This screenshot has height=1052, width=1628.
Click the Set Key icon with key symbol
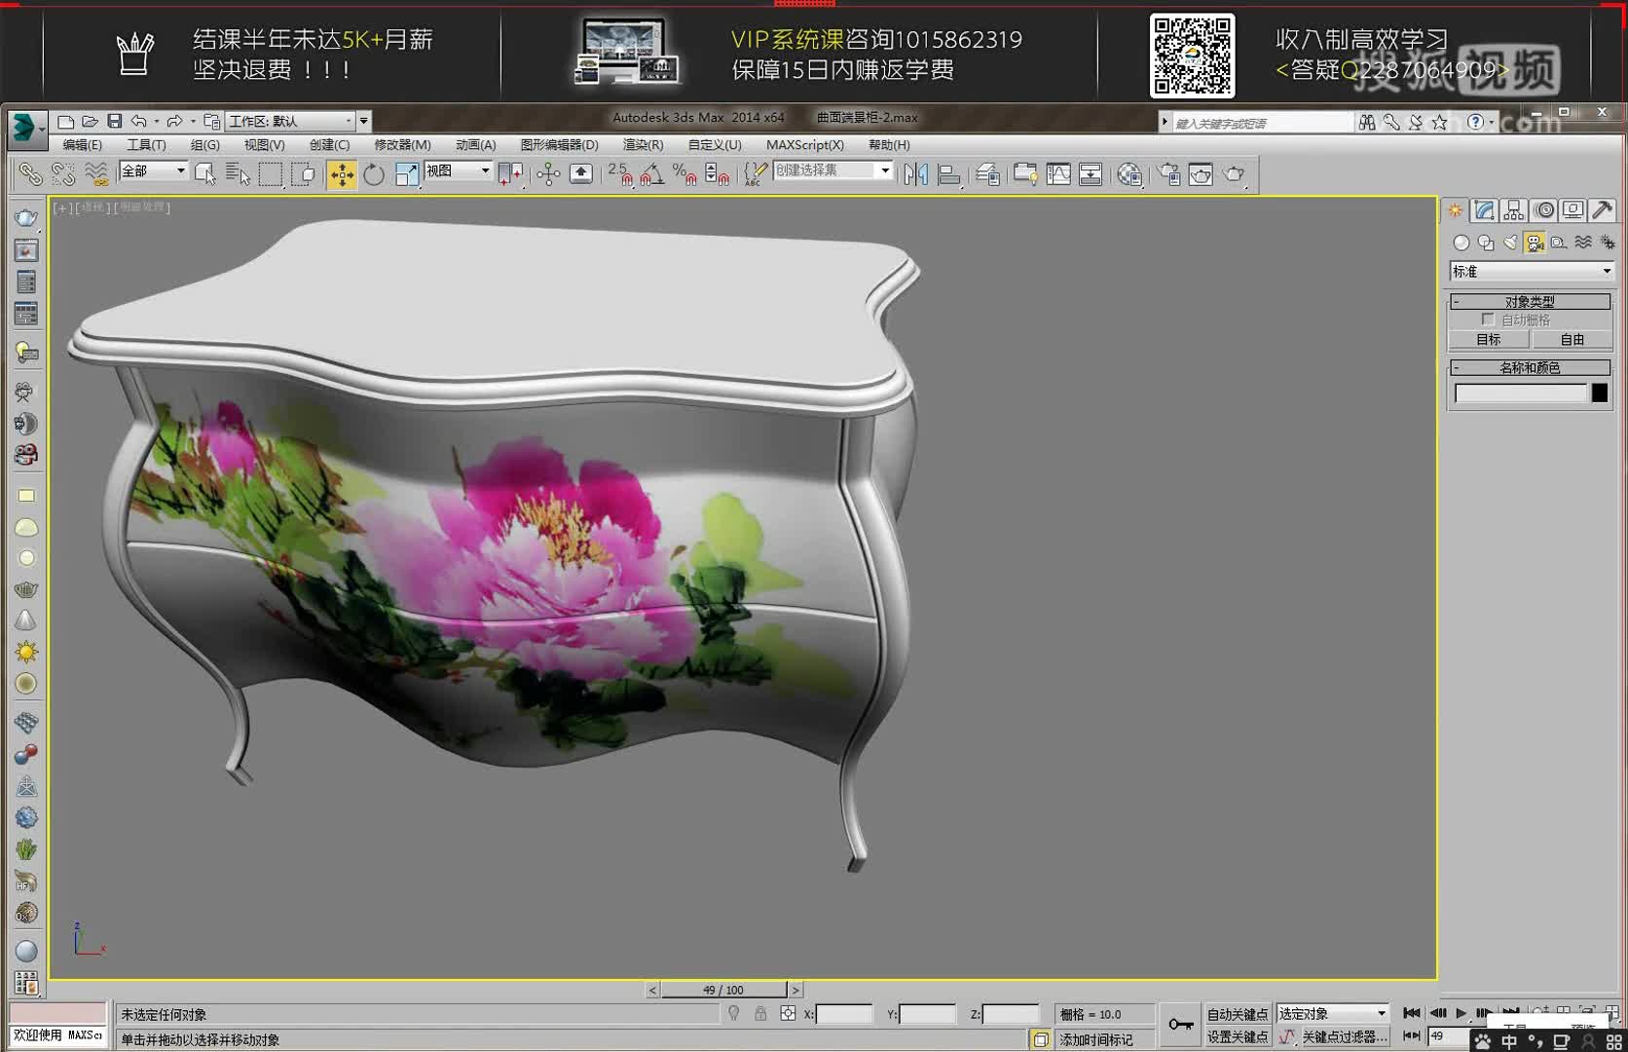pyautogui.click(x=1180, y=1024)
